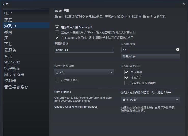This screenshot has height=136, width=188.
Task: Open Change Chat Filtering Preferences link
Action: [76, 107]
